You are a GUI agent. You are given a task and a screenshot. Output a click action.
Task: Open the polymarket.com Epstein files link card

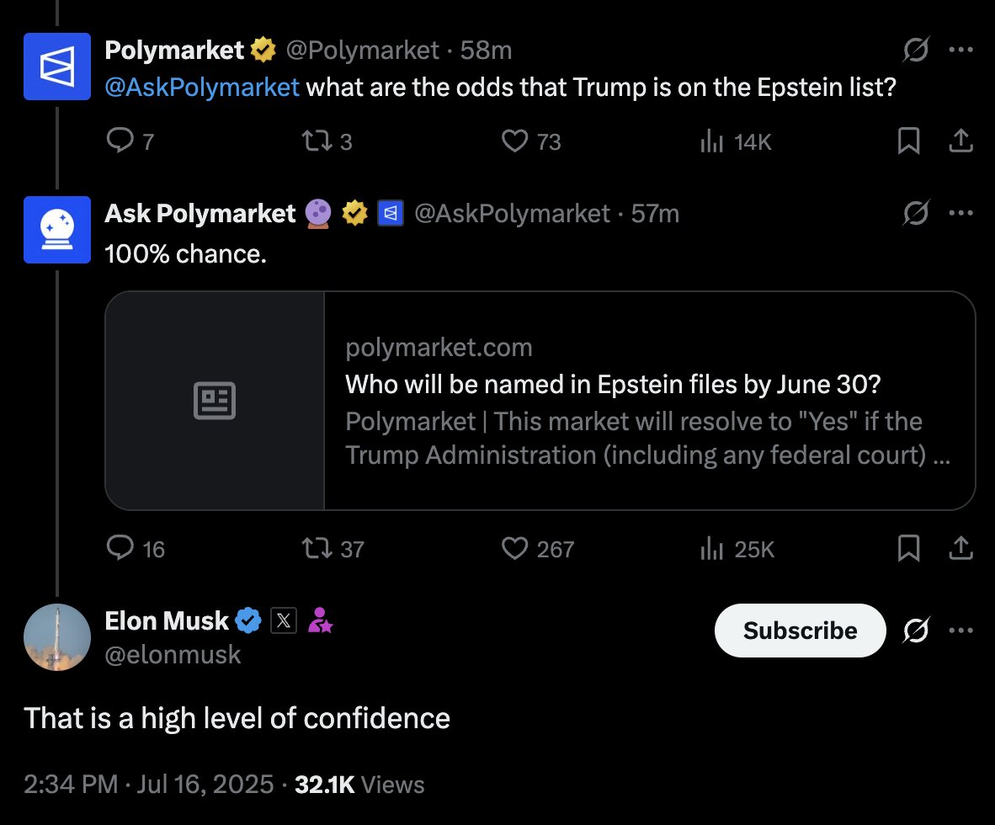[540, 401]
